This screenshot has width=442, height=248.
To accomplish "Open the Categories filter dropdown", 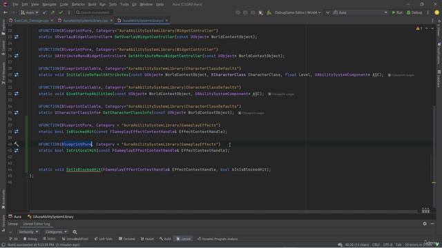I will (x=56, y=232).
